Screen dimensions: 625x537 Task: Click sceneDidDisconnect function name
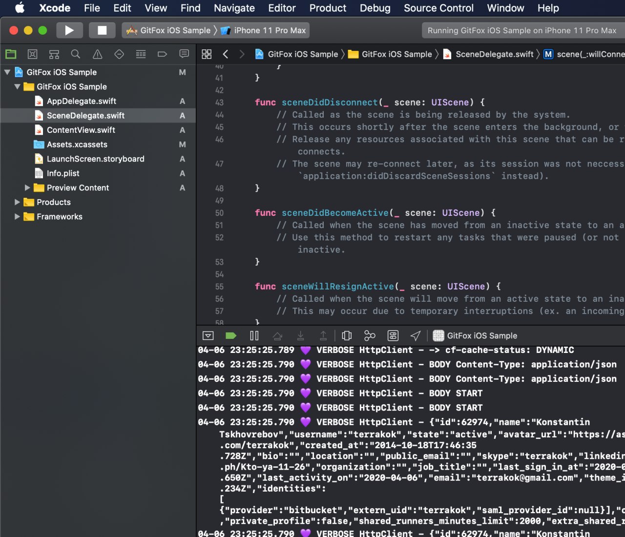(x=330, y=103)
